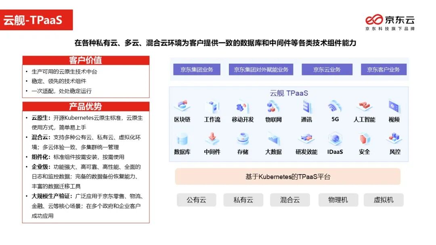Click the 客户价值 red header
436x245 pixels.
(x=86, y=60)
